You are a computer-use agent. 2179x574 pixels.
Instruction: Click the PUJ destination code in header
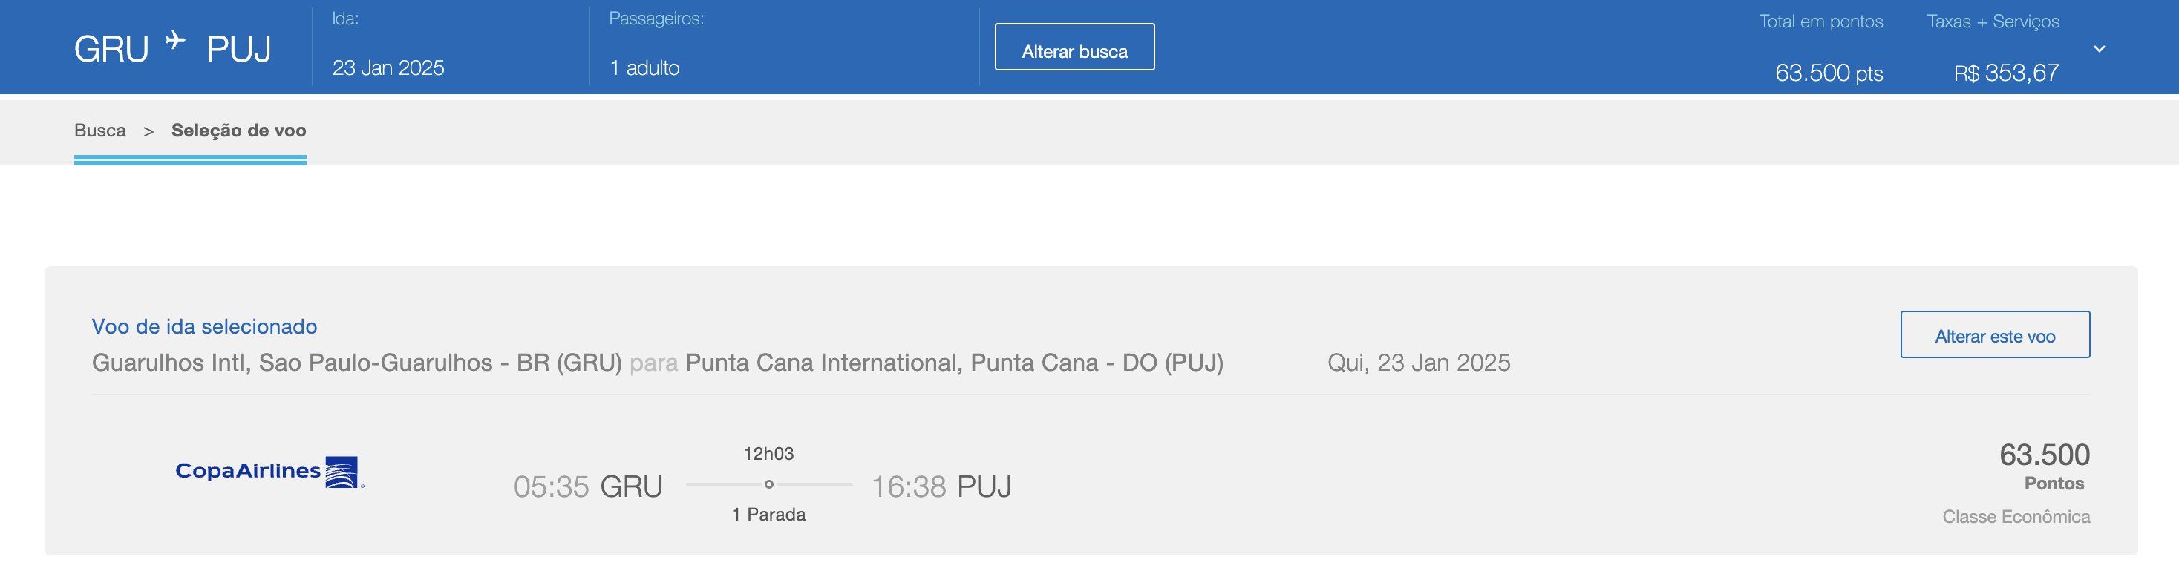(x=238, y=49)
